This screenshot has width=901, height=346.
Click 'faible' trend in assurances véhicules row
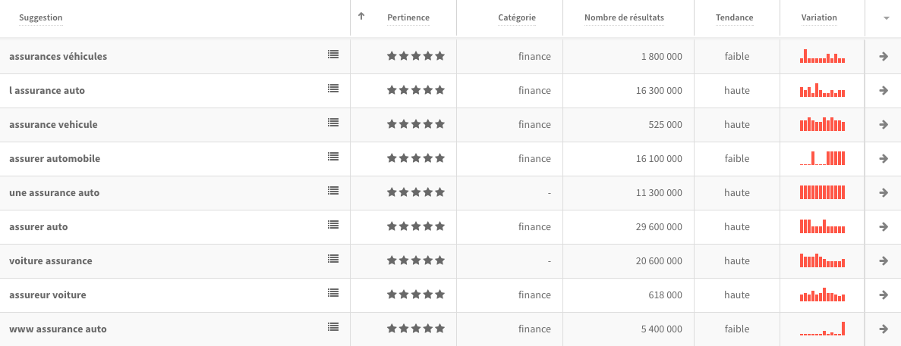[x=737, y=56]
